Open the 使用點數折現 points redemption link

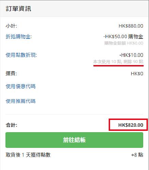click(x=21, y=55)
